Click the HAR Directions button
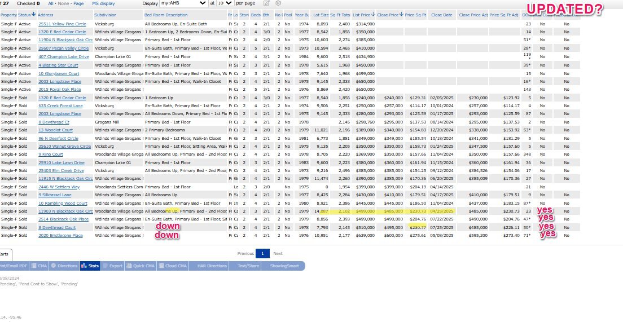Screen dimensions: 623x322 pos(212,266)
